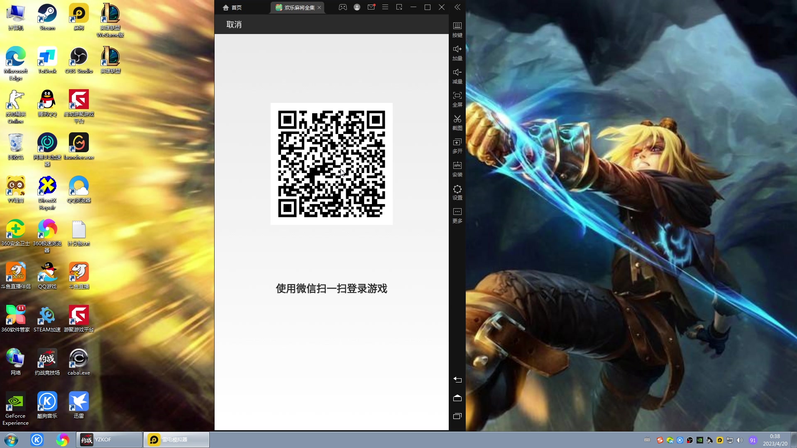Click the 使用微信扫一扫登录游戏 text
Screen dimensions: 797x448
[331, 289]
